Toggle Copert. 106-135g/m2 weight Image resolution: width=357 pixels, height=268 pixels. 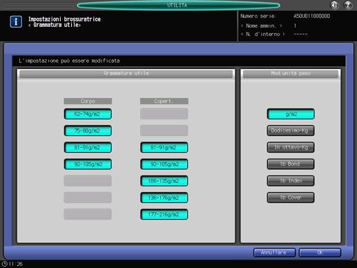click(x=164, y=181)
